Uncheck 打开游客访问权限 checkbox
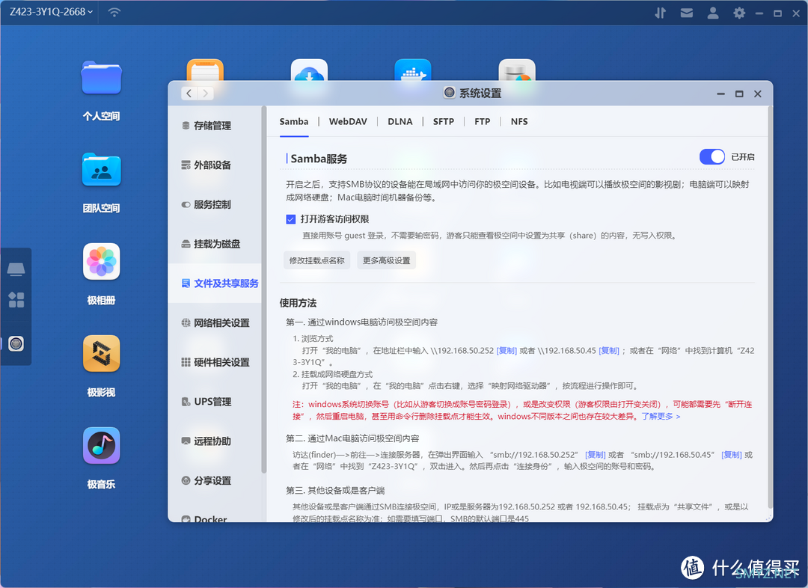The image size is (808, 588). click(x=290, y=219)
